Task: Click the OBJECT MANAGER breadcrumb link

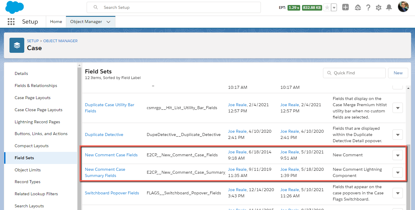Action: coord(60,41)
